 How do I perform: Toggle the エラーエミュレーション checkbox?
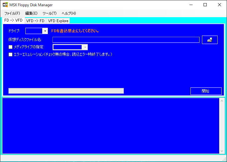(x=11, y=54)
